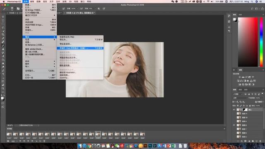The image size is (265, 149).
Task: Expand the 自动 submenu
Action: 40,61
